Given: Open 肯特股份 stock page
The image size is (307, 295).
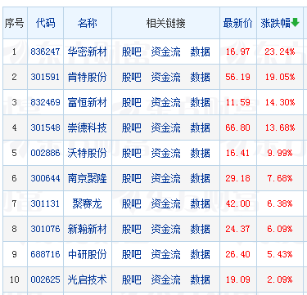Looking at the screenshot, I should coord(88,77).
